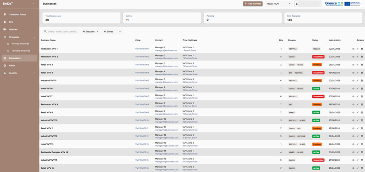Click the search name, code, contact field

61,31
